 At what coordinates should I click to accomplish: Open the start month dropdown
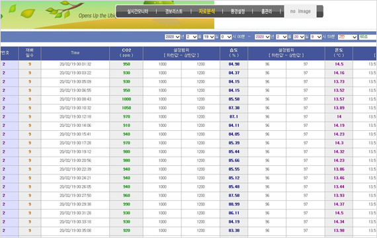point(191,37)
